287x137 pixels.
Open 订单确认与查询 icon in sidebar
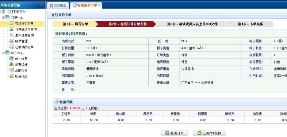click(x=12, y=29)
